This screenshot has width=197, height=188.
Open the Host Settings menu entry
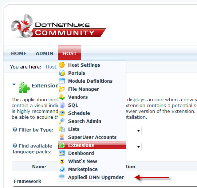pos(92,65)
